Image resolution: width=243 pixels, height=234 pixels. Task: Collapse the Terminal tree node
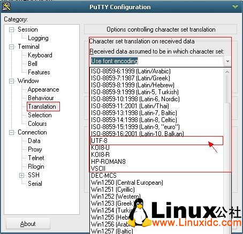tap(11, 47)
